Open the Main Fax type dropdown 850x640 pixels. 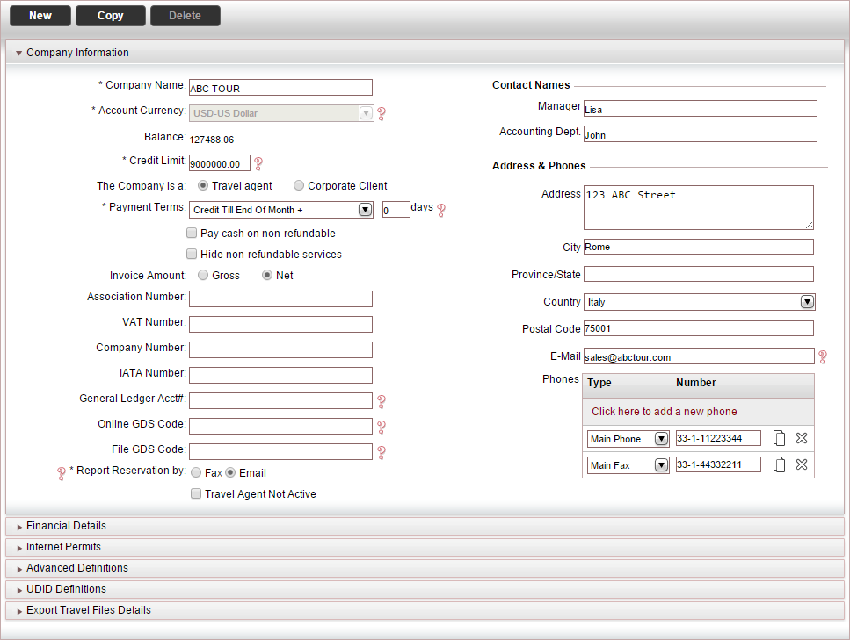click(x=661, y=464)
